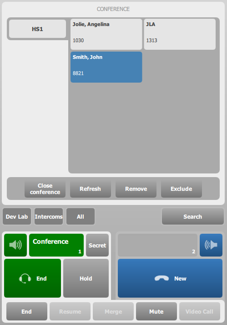Exclude the selected participant
Viewport: 227px width, 325px height.
click(x=182, y=189)
